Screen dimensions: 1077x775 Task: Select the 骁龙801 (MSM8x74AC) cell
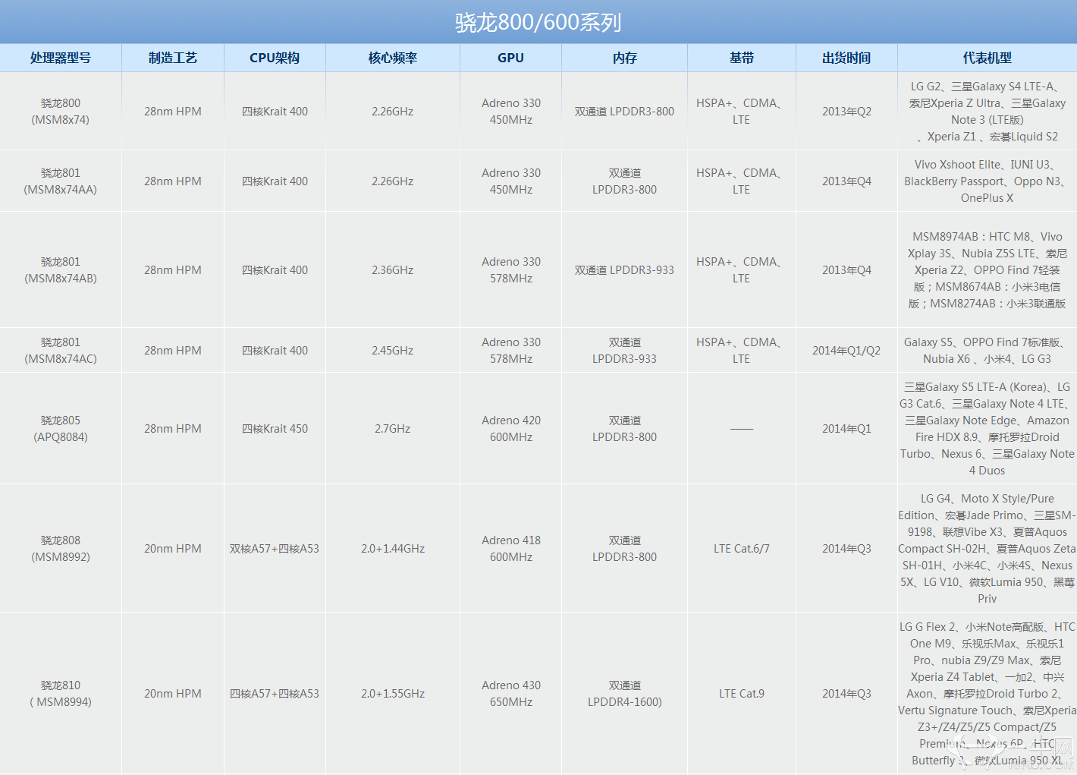click(61, 351)
